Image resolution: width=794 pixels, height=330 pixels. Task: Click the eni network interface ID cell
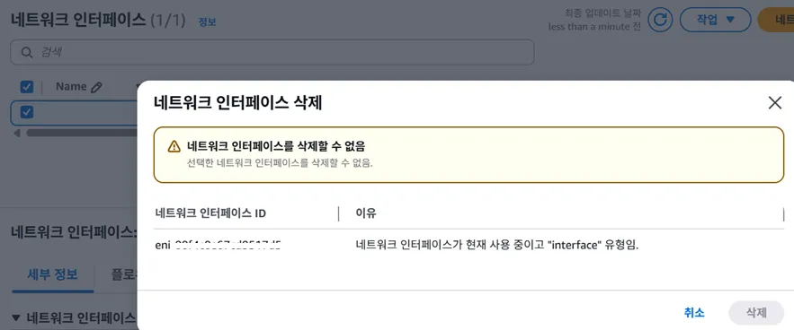pyautogui.click(x=219, y=246)
